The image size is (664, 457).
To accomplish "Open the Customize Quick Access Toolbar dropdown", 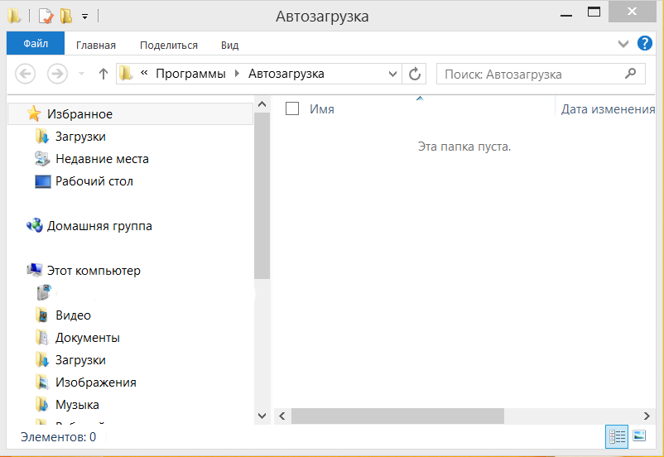I will tap(84, 17).
